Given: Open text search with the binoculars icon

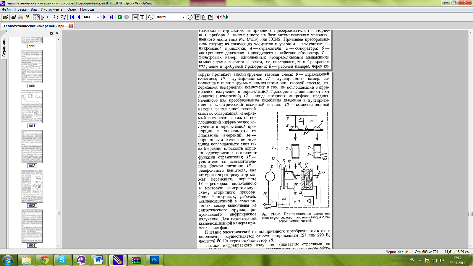Looking at the screenshot, I should pos(21,17).
